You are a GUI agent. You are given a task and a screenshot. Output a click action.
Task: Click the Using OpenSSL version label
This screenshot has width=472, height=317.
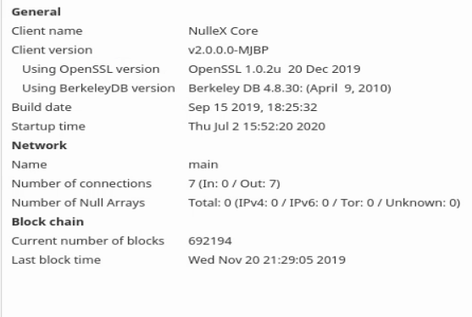91,70
